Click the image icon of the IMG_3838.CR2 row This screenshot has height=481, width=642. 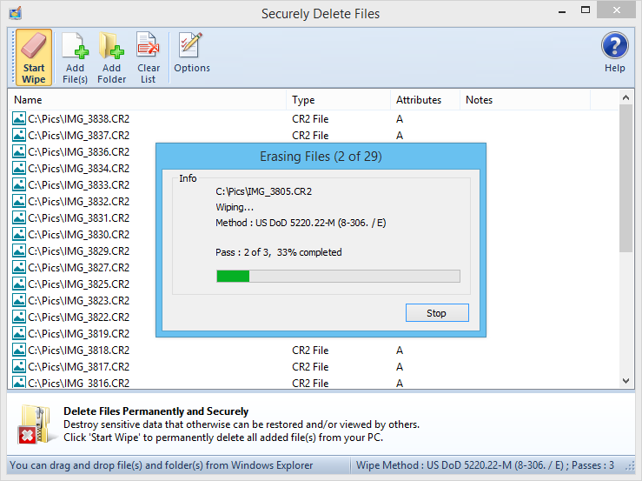19,118
